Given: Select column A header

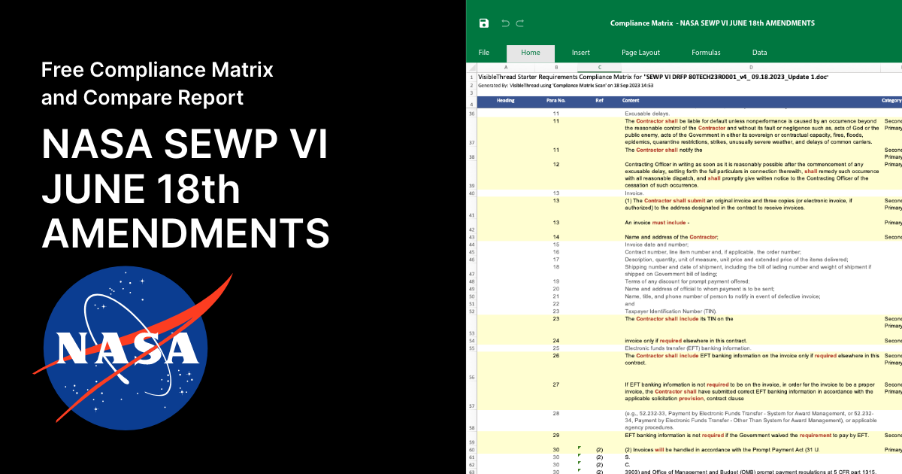Looking at the screenshot, I should pyautogui.click(x=506, y=68).
